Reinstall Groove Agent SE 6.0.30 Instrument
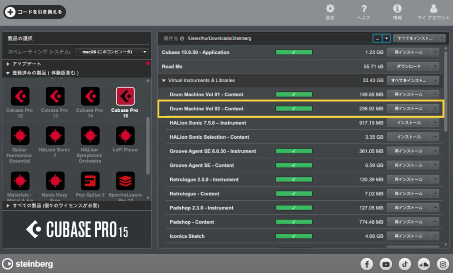Screen dimensions: 453x273 (x=409, y=151)
